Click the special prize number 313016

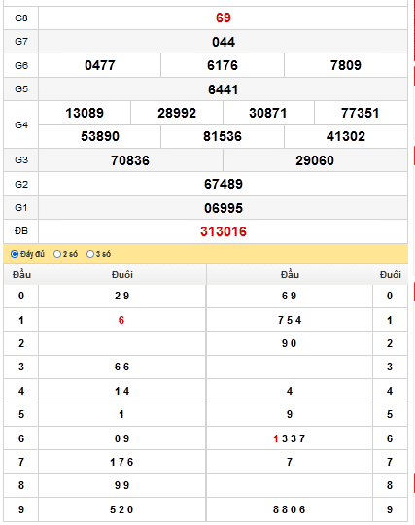pyautogui.click(x=224, y=231)
